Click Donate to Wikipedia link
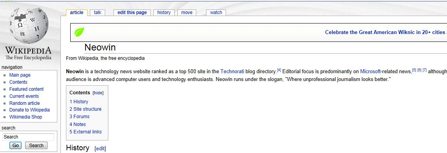447x153 pixels. (29, 110)
